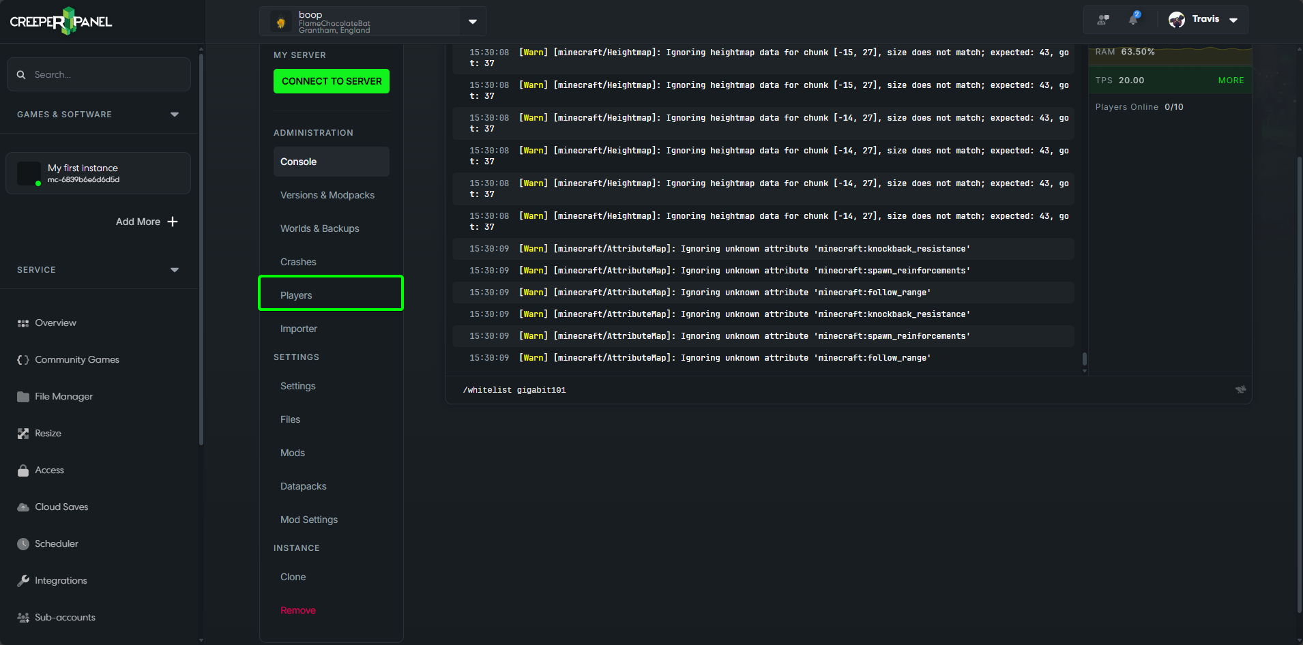
Task: Go to Worlds & Backups page
Action: (x=319, y=228)
